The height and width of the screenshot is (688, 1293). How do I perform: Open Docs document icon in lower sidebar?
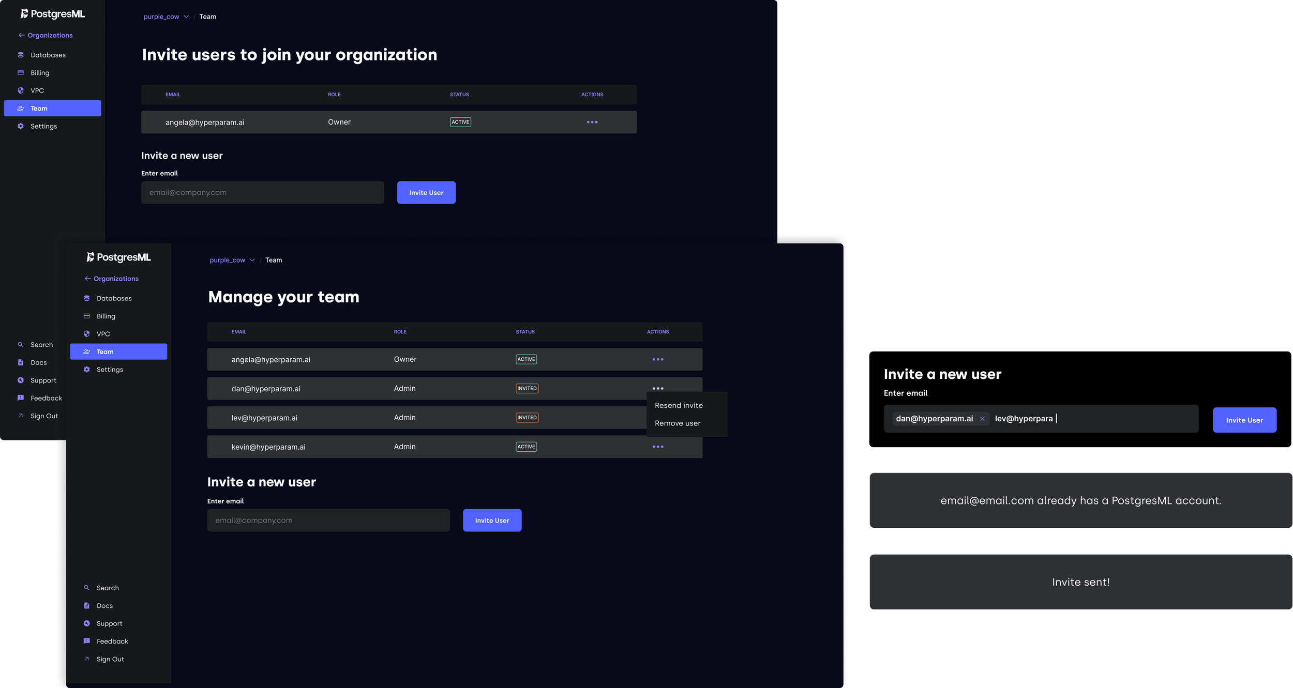[86, 606]
